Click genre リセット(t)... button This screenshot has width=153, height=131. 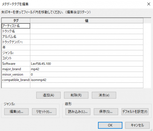pyautogui.click(x=44, y=112)
